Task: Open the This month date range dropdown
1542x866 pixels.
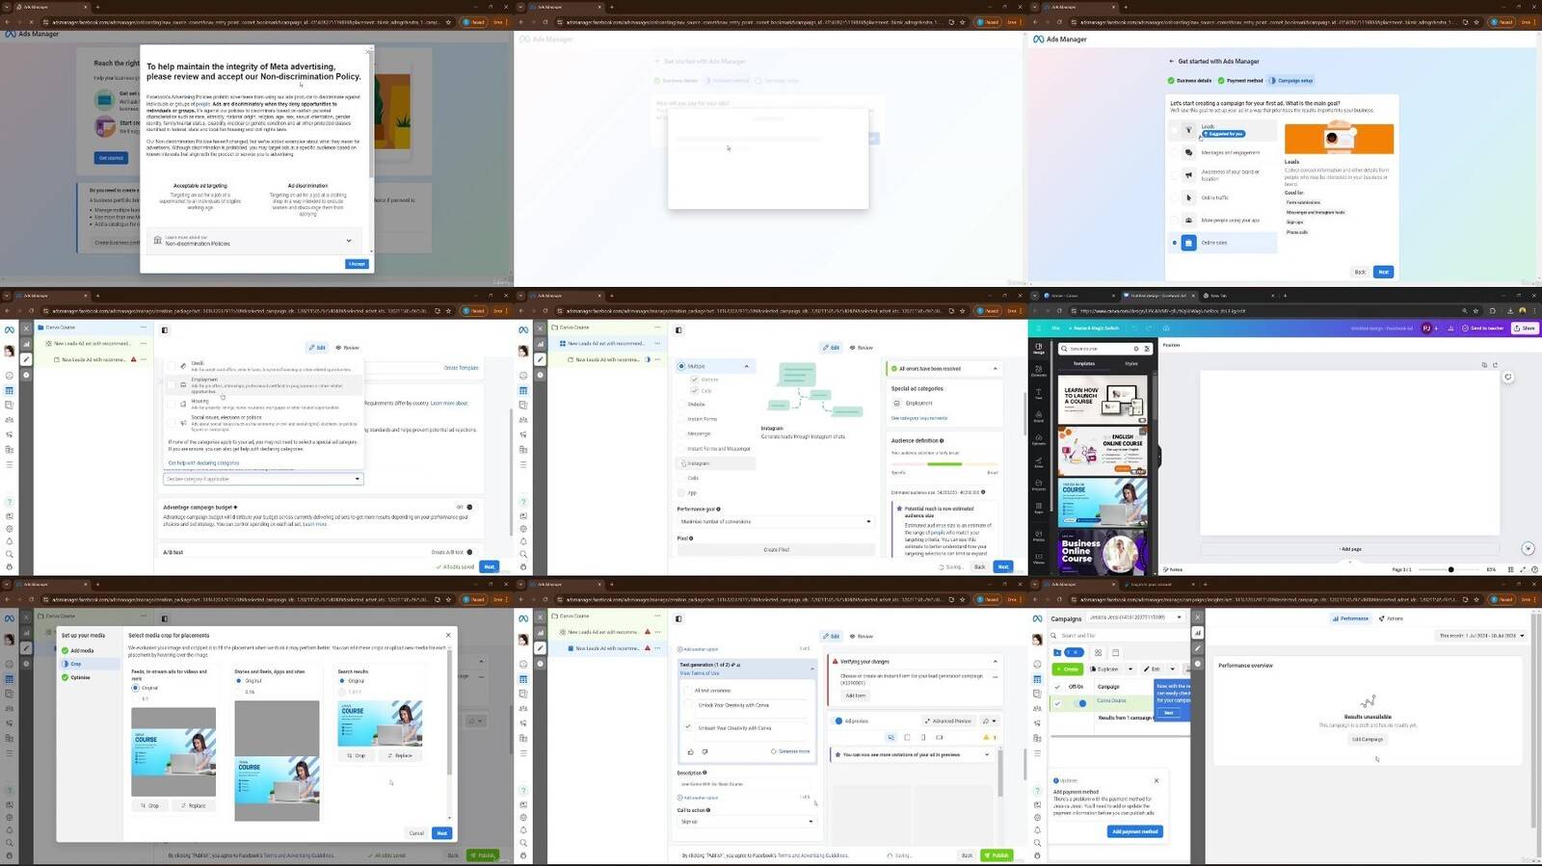Action: click(x=1482, y=636)
